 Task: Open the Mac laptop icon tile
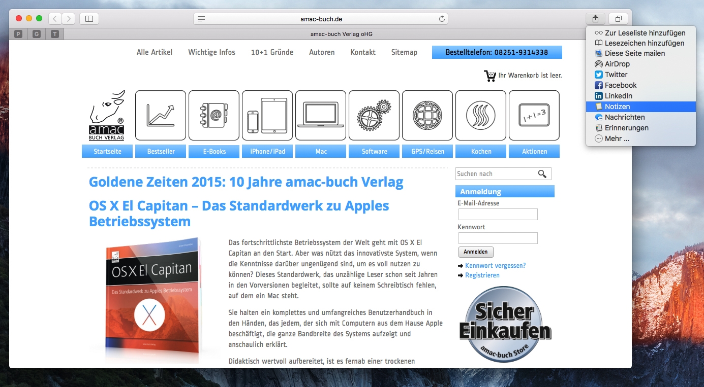click(321, 115)
